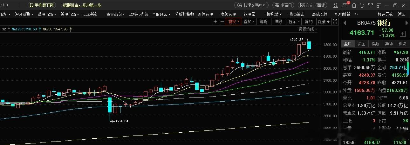Click 快速交易F12 button
Viewport: 410px width, 145px height.
coord(251,5)
